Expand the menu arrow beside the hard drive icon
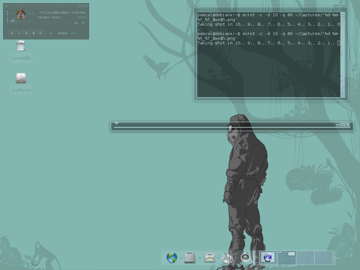This screenshot has width=360, height=270. pyautogui.click(x=200, y=258)
